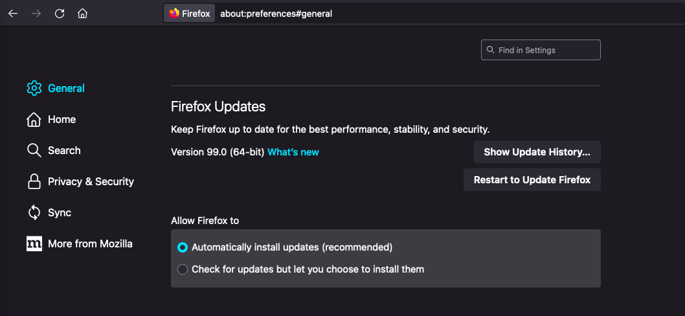The height and width of the screenshot is (316, 685).
Task: Open the Privacy & Security settings category
Action: click(91, 181)
